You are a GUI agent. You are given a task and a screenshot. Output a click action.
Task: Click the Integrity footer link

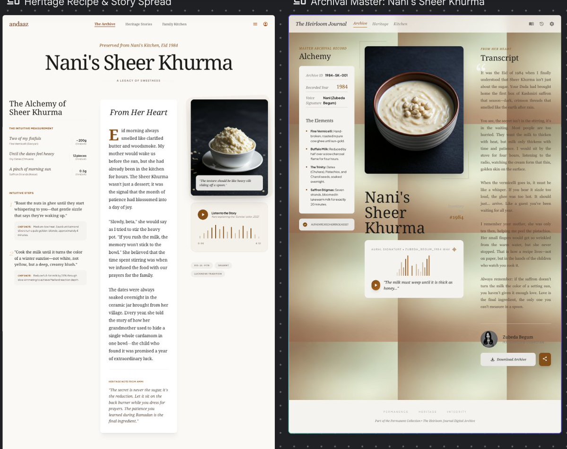[456, 412]
